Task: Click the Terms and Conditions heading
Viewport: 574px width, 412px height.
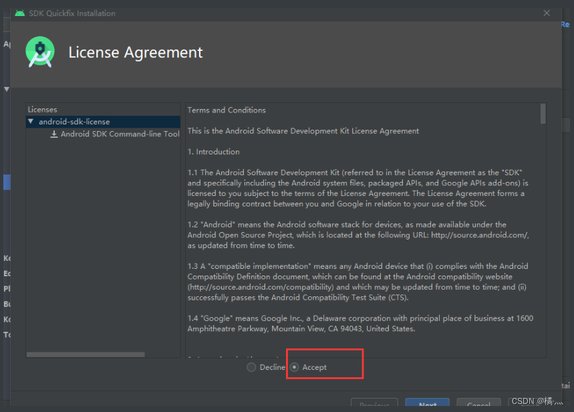Action: (x=227, y=110)
